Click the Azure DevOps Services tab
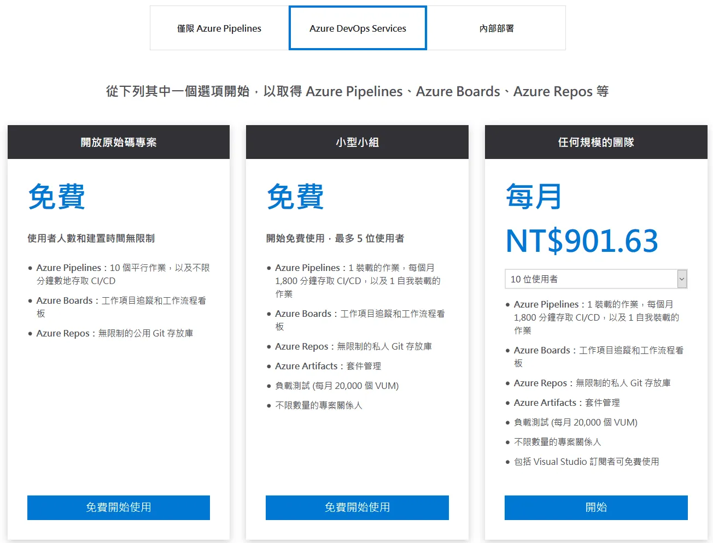The width and height of the screenshot is (713, 543). pos(358,28)
